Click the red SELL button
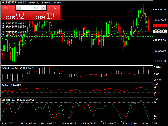 pyautogui.click(x=8, y=8)
